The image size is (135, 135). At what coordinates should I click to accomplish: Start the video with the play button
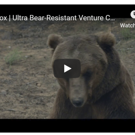coord(67,68)
